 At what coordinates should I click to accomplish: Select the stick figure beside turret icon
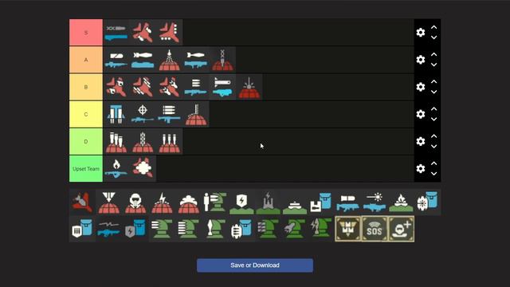click(215, 202)
